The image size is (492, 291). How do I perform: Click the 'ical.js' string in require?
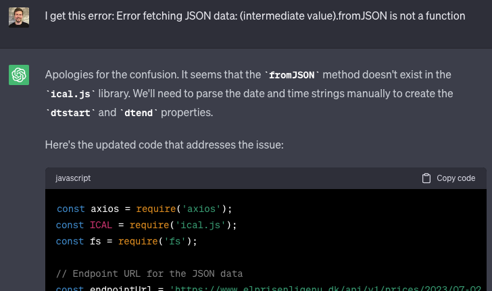(201, 225)
